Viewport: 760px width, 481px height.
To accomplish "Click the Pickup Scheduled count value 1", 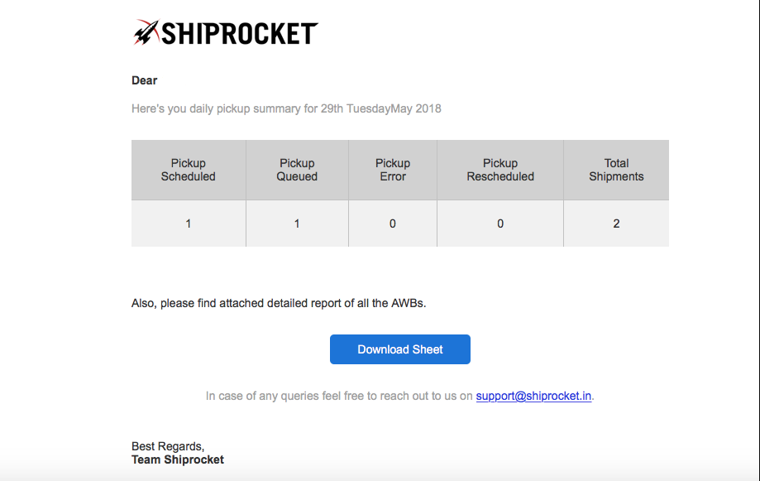I will 188,224.
